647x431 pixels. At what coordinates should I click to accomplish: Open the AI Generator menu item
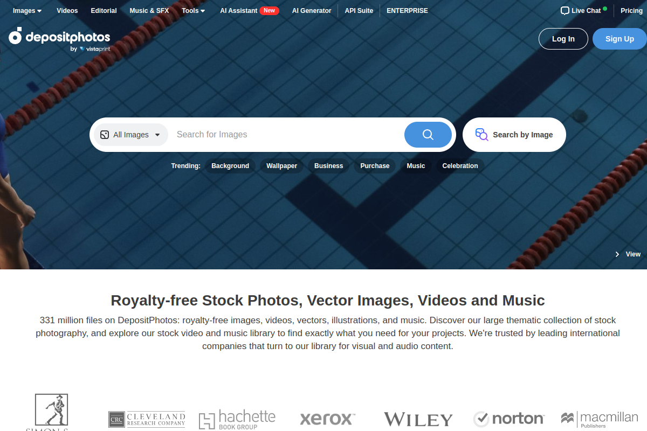tap(312, 11)
